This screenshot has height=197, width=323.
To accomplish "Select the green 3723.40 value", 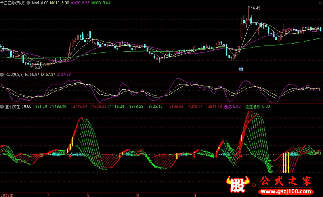I will point(155,107).
